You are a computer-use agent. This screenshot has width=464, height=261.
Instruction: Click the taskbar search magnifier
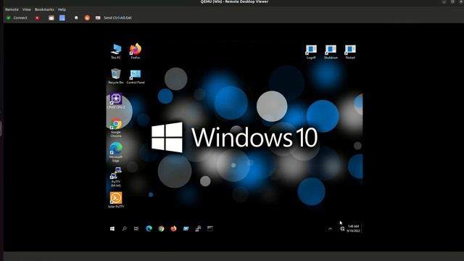tap(124, 228)
